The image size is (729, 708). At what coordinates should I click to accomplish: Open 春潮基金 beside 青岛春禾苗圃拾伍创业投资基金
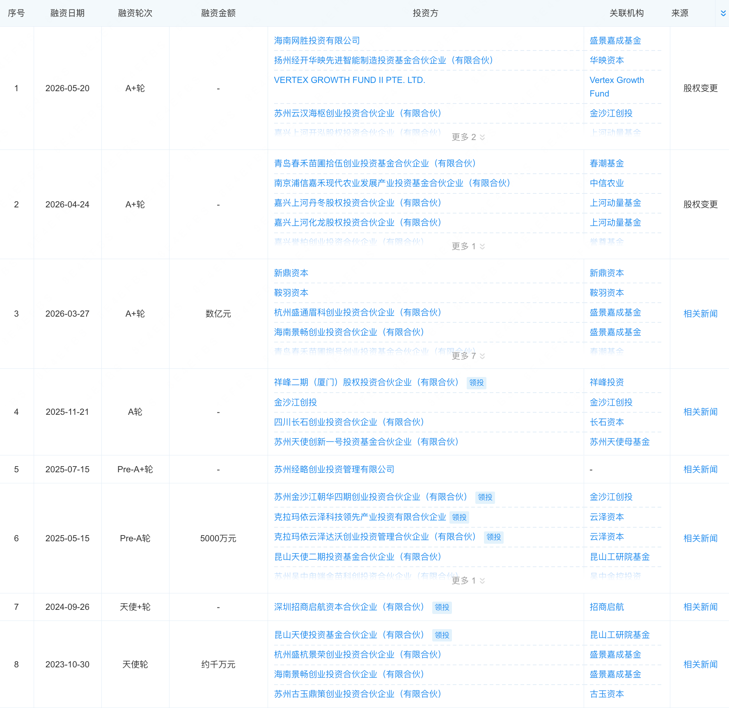point(607,163)
